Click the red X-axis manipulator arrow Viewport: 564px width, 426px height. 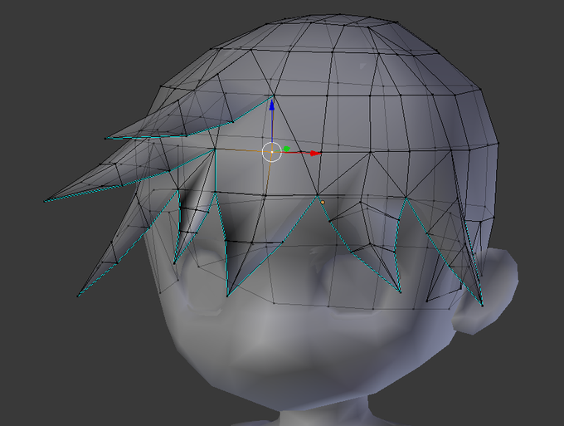[x=315, y=154]
